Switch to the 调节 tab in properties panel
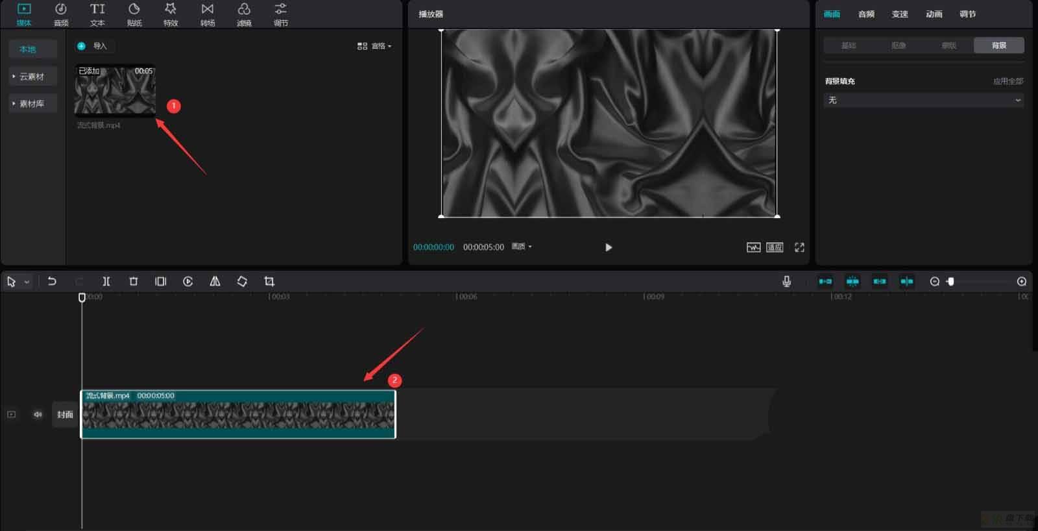Viewport: 1038px width, 531px height. [967, 14]
